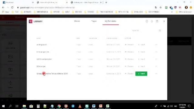
Task: Open a new browser tab
Action: pos(106,2)
